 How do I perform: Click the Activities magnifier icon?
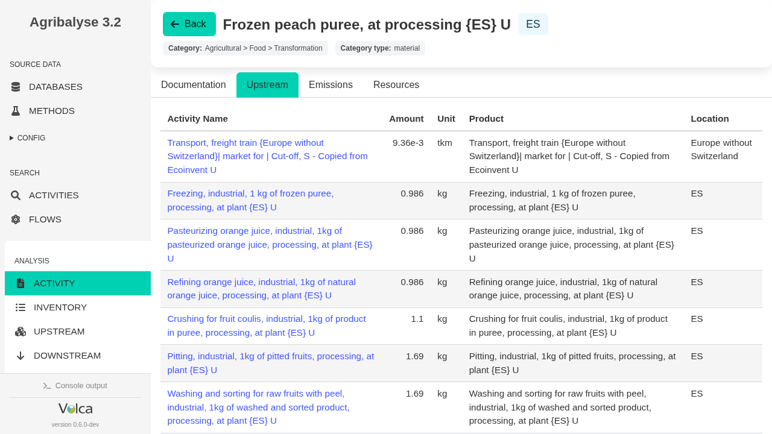pos(16,195)
